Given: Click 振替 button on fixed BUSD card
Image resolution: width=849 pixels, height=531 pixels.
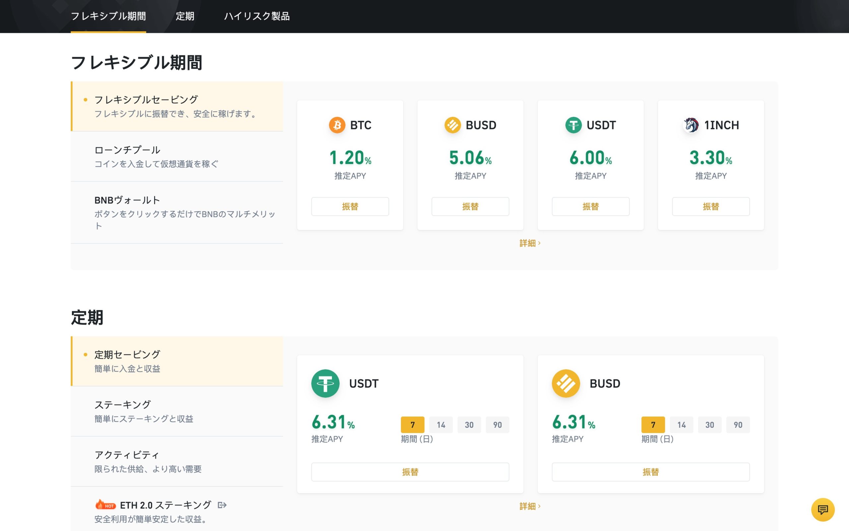Looking at the screenshot, I should pyautogui.click(x=650, y=472).
